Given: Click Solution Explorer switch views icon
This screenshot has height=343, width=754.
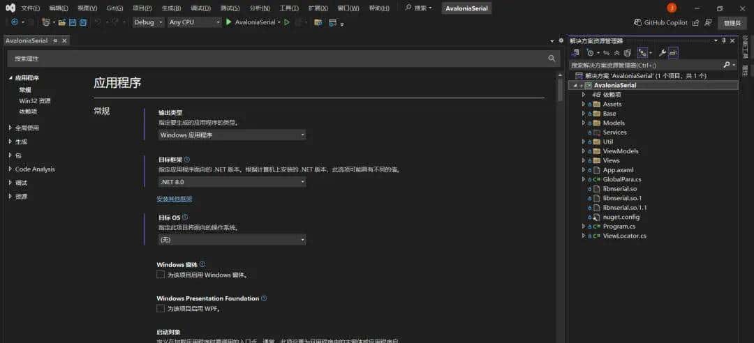Looking at the screenshot, I should (575, 52).
